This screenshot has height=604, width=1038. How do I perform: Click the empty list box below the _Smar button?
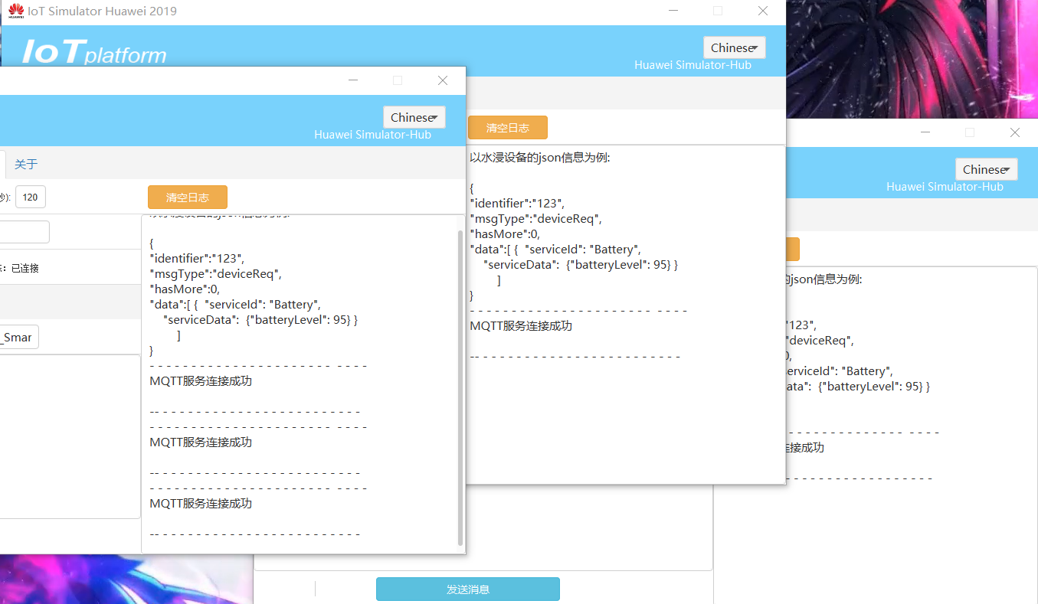coord(70,436)
